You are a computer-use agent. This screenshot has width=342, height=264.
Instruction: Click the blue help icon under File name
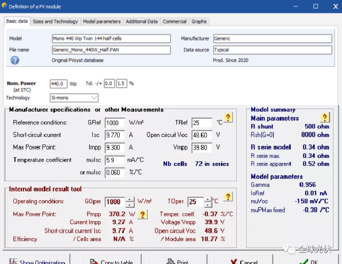tap(15, 60)
